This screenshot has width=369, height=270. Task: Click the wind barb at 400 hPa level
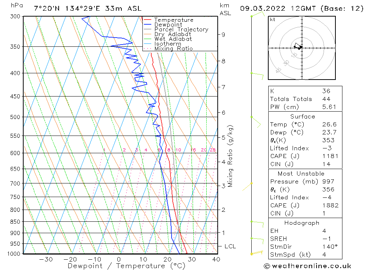pyautogui.click(x=257, y=76)
